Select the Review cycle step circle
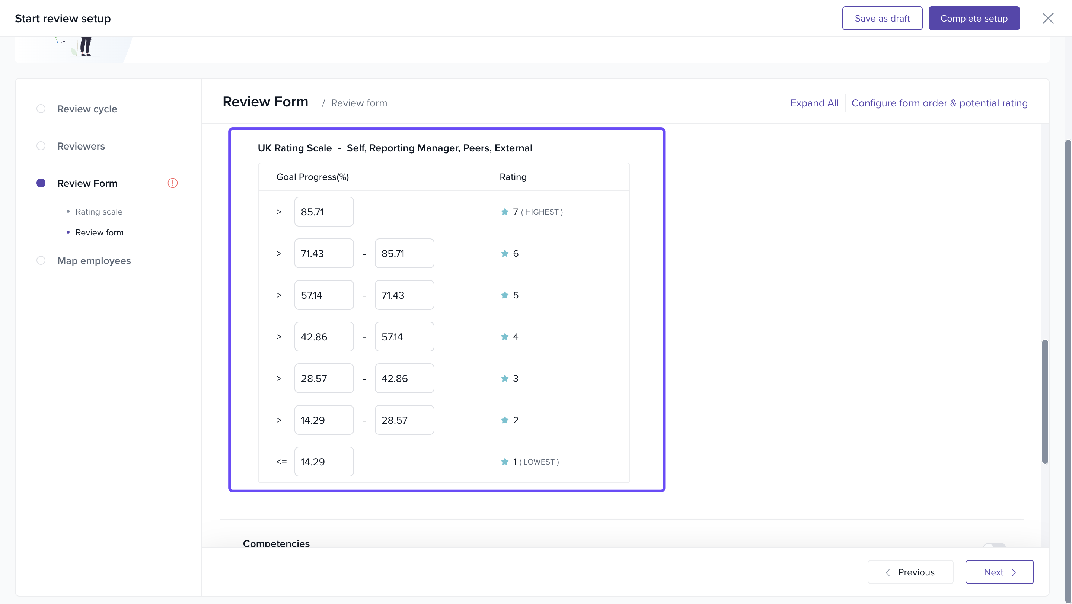This screenshot has width=1072, height=604. tap(41, 109)
